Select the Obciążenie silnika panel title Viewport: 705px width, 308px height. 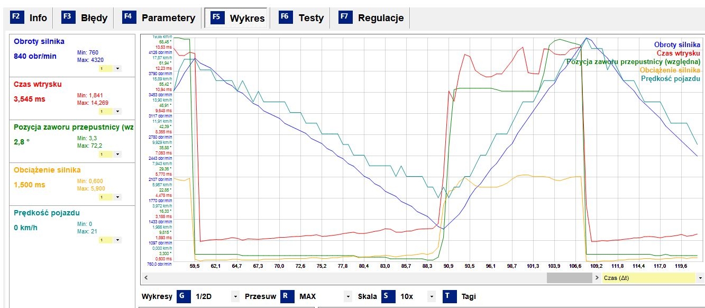(47, 170)
